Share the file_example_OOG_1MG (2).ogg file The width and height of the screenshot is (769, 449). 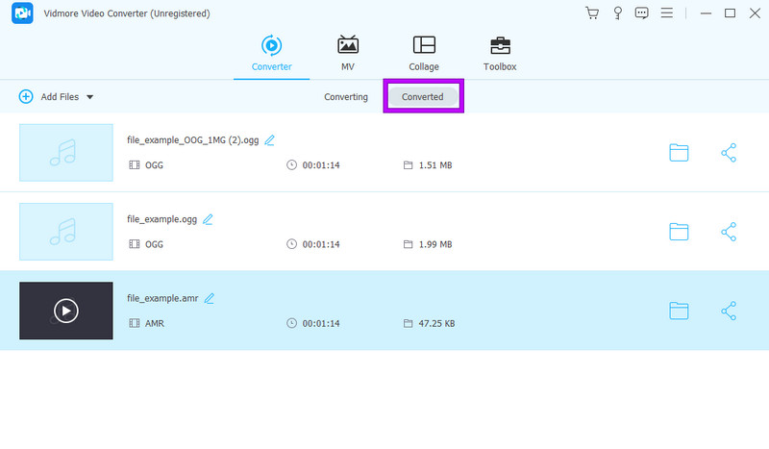[x=729, y=152]
